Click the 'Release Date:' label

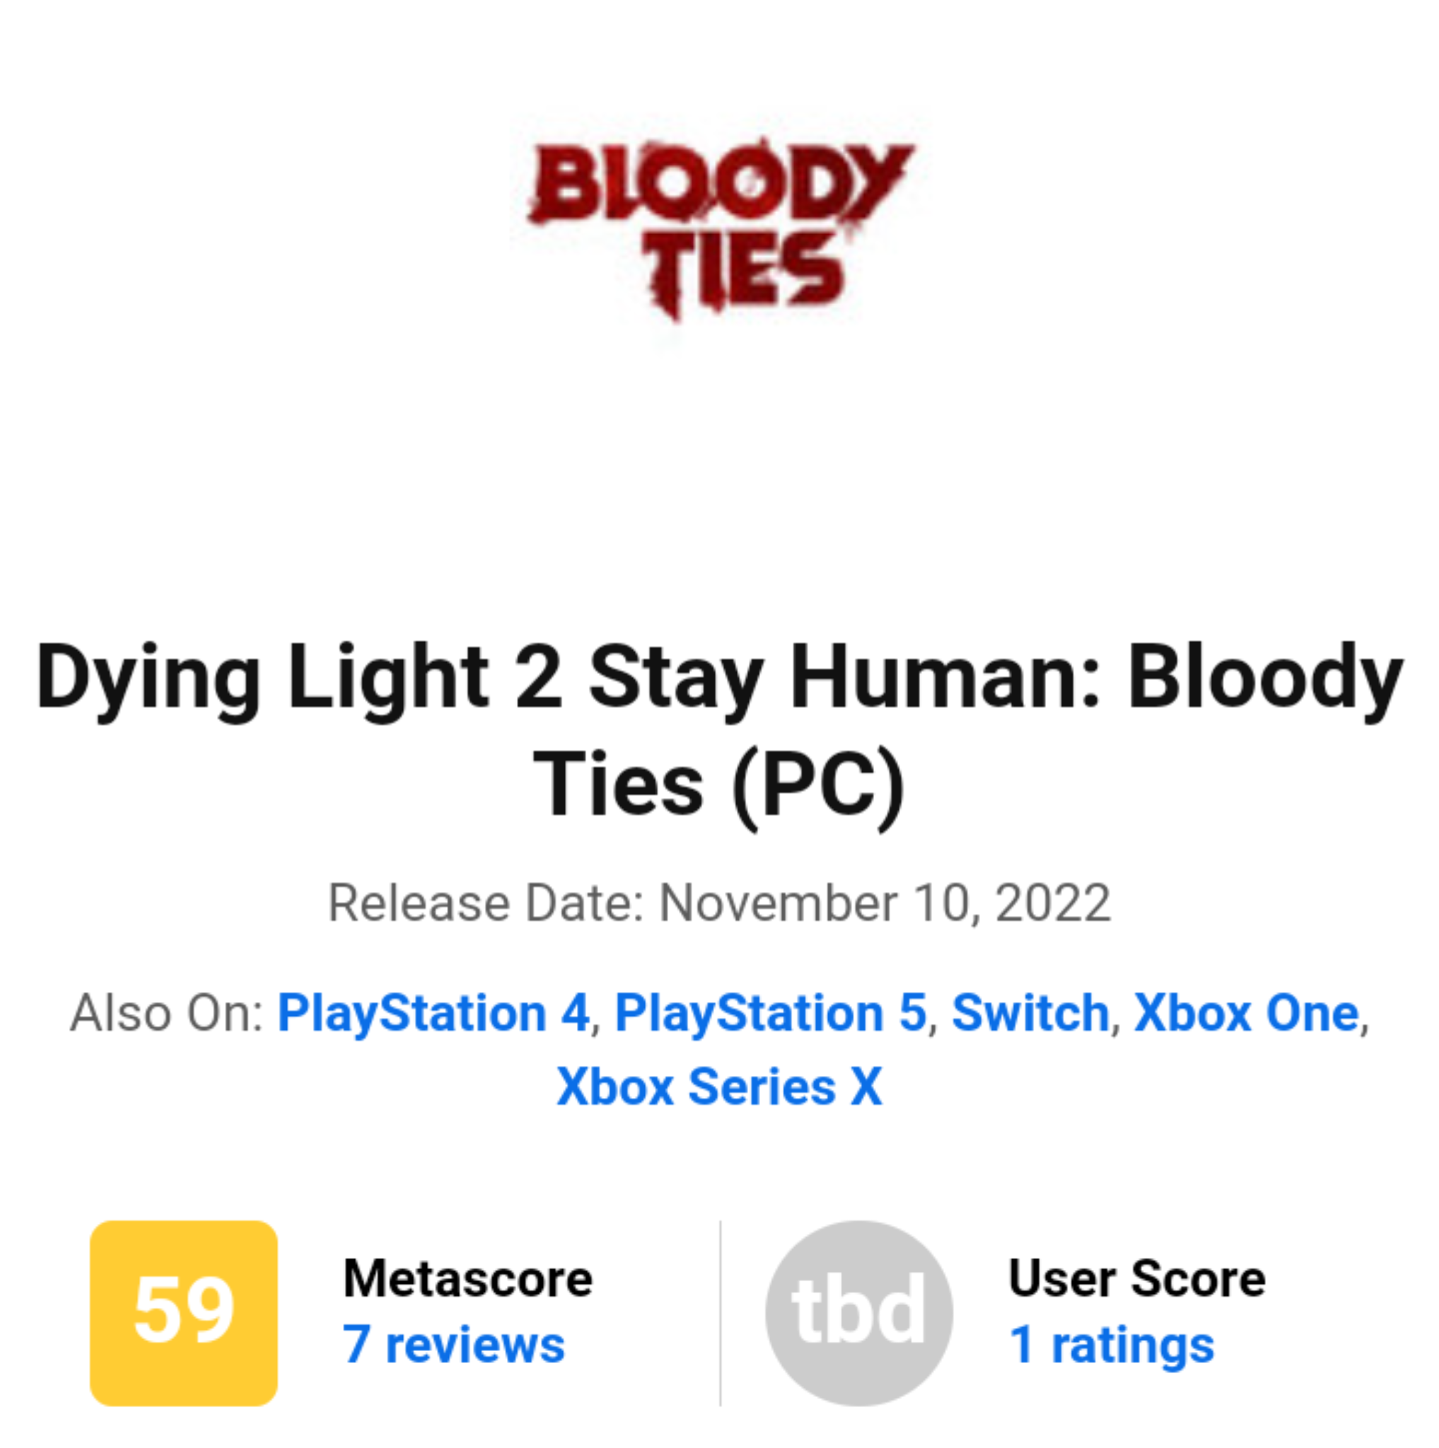point(486,903)
